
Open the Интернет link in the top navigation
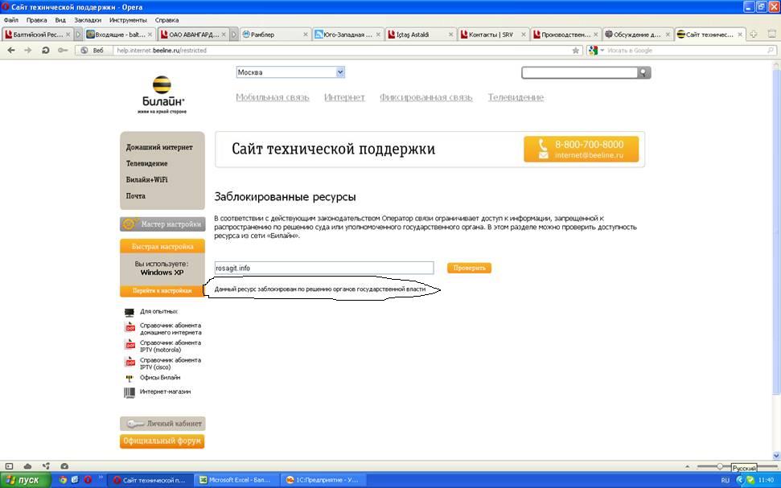(344, 97)
